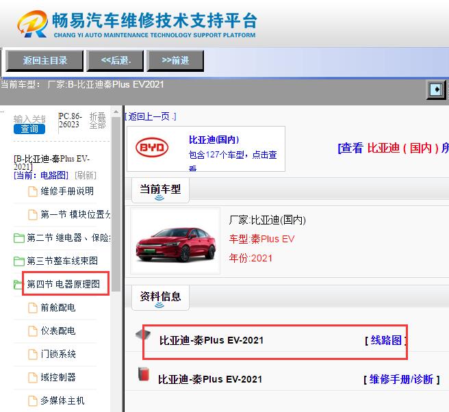Click the title 比亚迪-秦Plus EV-2021 in the 线路图 row
This screenshot has height=412, width=449.
211,340
